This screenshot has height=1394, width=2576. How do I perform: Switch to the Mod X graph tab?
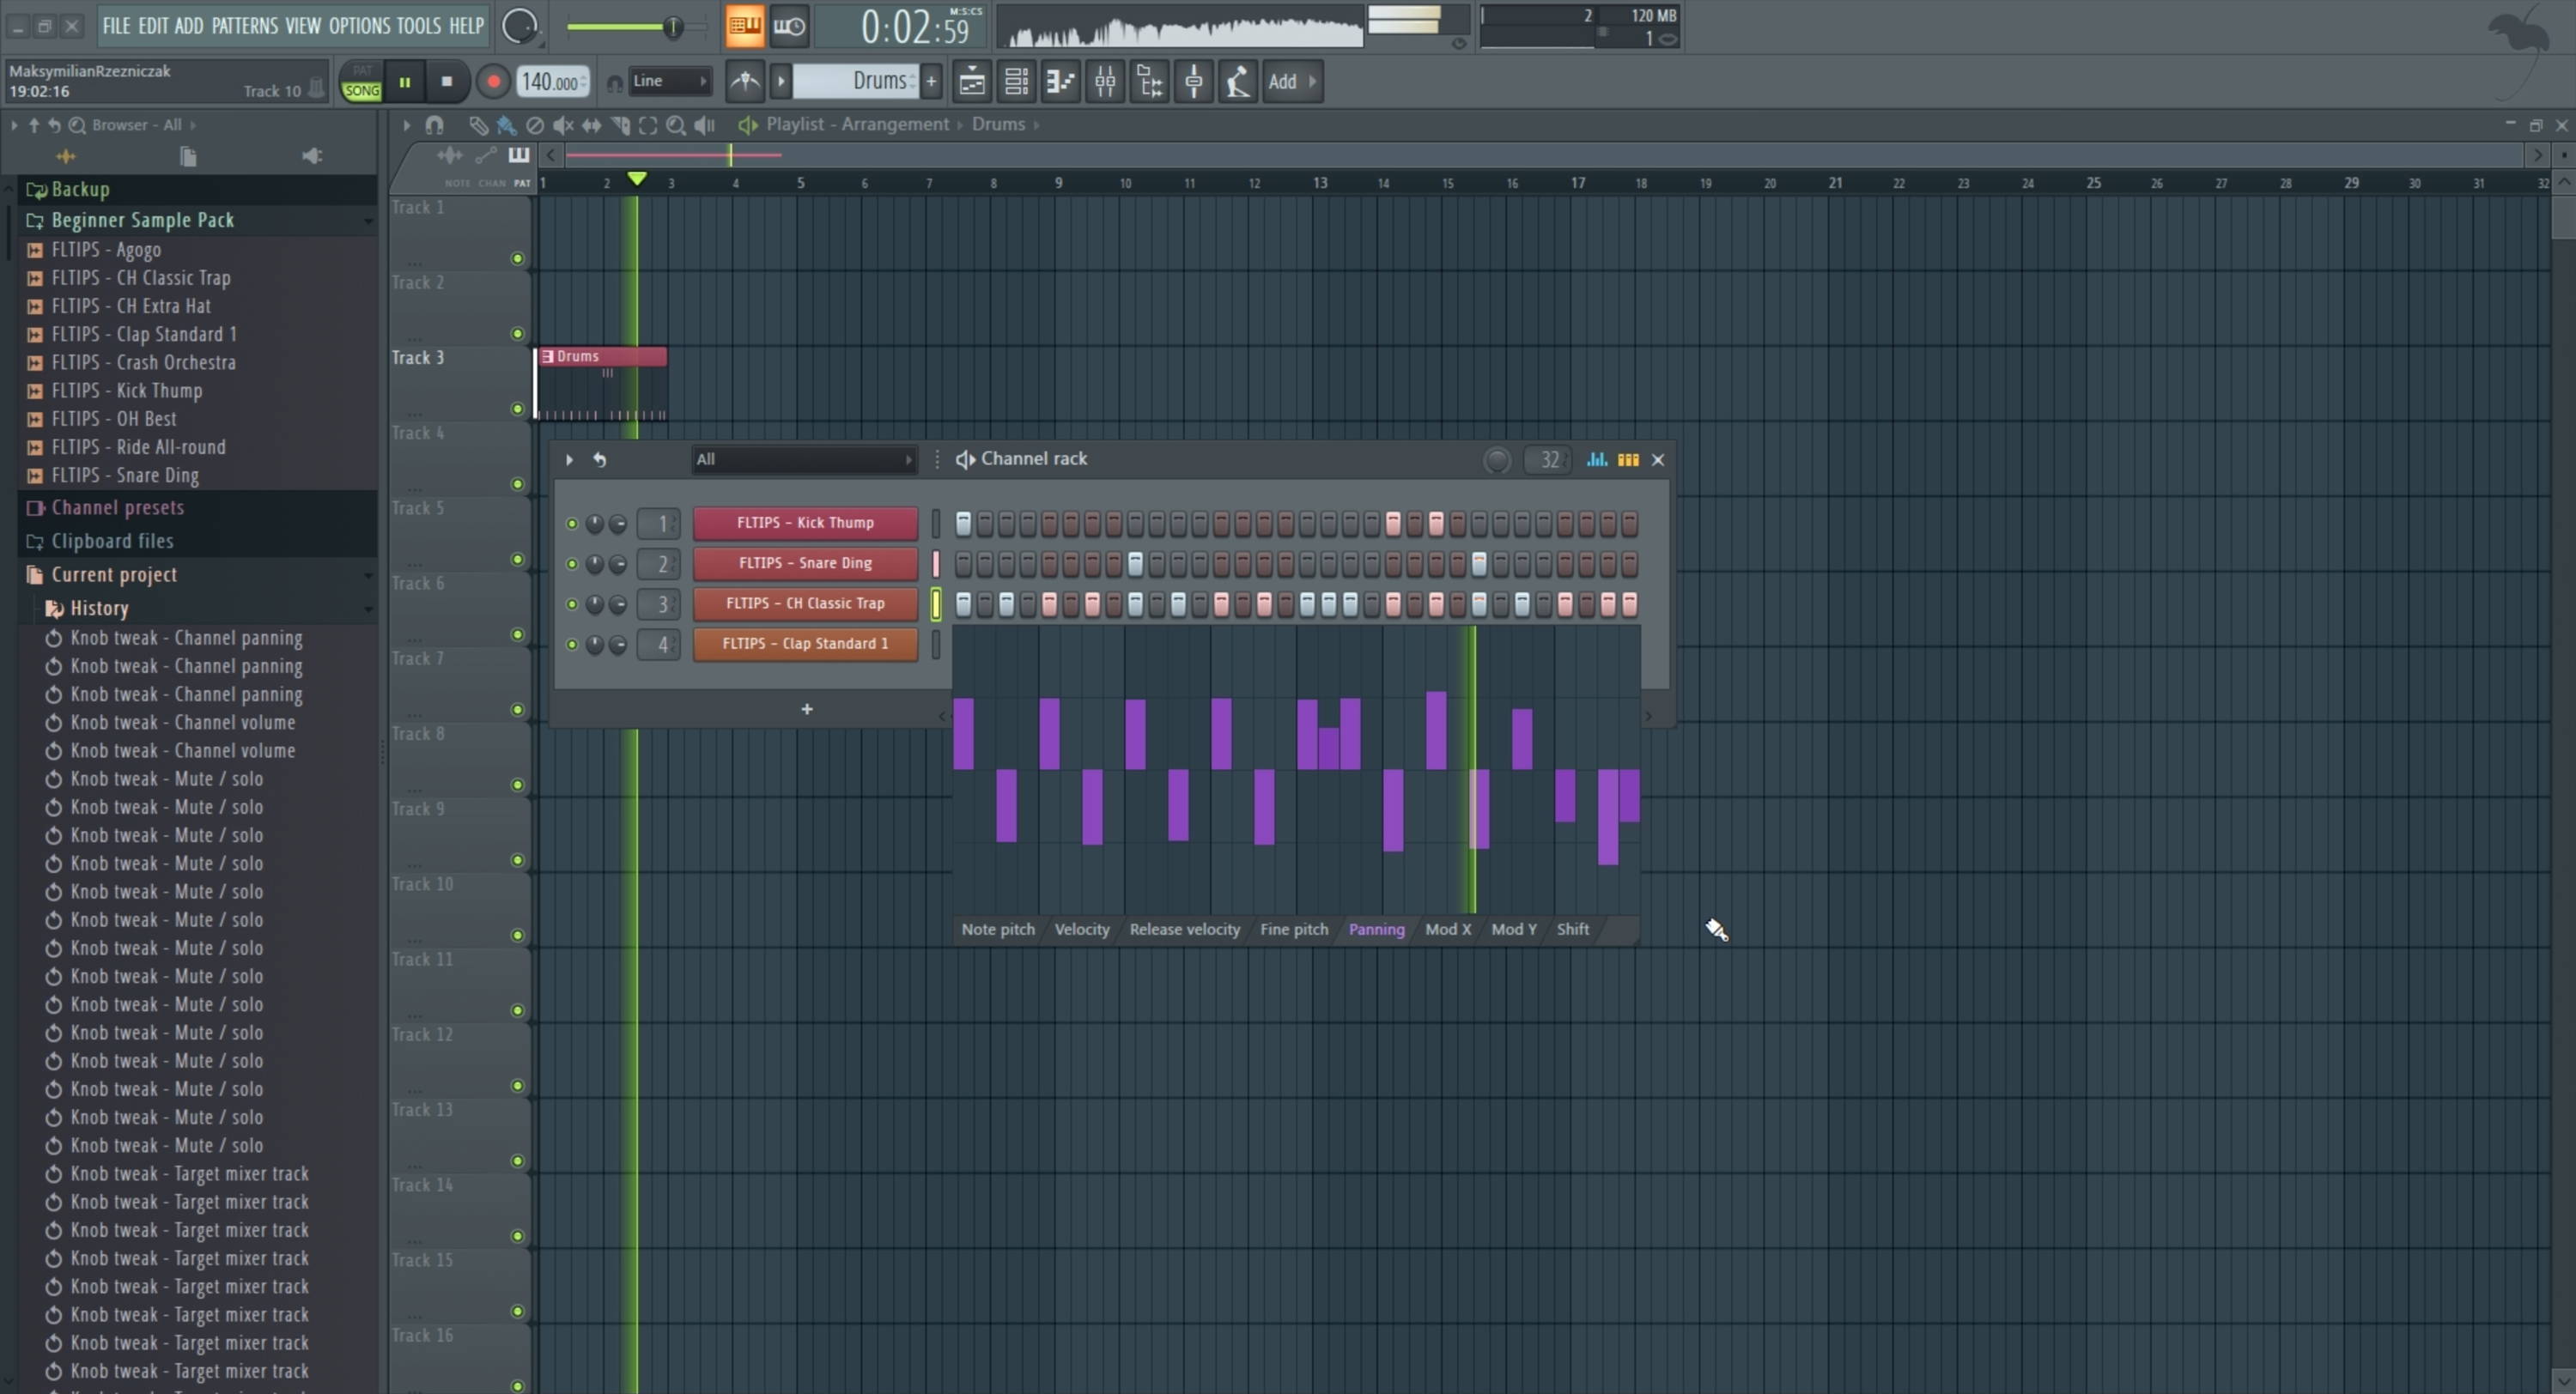(1447, 930)
